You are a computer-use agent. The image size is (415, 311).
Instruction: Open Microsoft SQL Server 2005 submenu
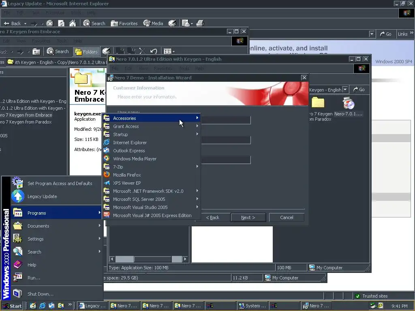click(x=151, y=199)
